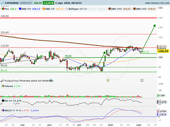
Task: Click the ProRealTime chart logo beside CAPGEMINI
Action: click(2, 3)
